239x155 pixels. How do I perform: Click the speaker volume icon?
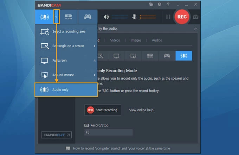pos(106,17)
